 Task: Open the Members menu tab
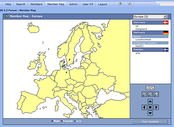[x=36, y=4]
